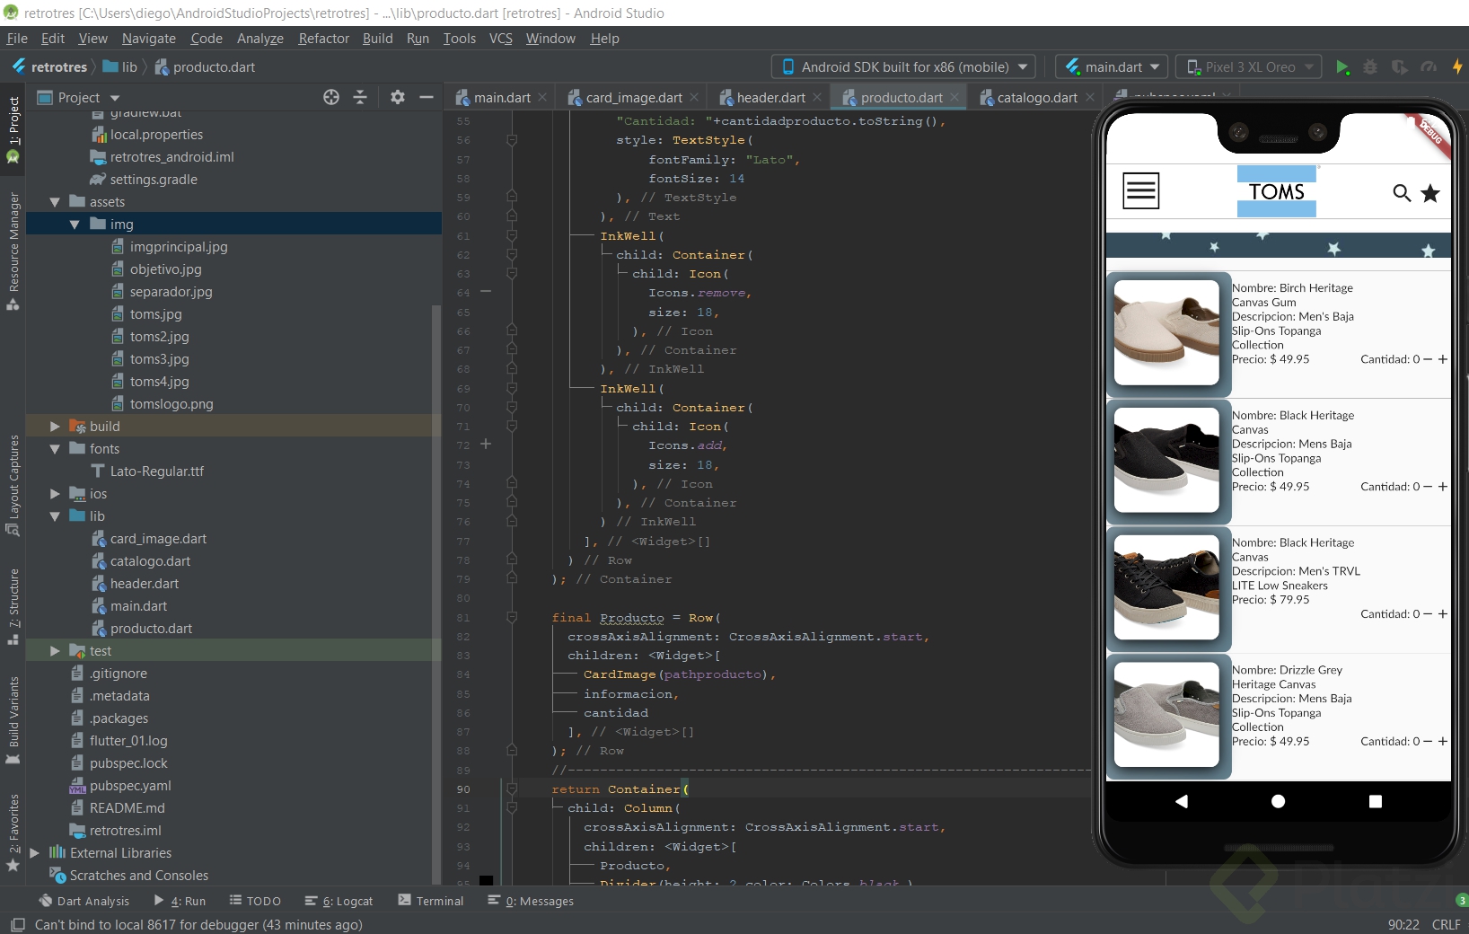Image resolution: width=1469 pixels, height=934 pixels.
Task: Collapse all in Project panel
Action: pyautogui.click(x=360, y=97)
